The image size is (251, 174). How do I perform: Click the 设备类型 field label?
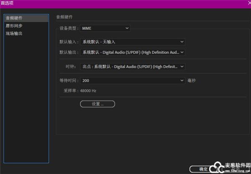click(69, 28)
